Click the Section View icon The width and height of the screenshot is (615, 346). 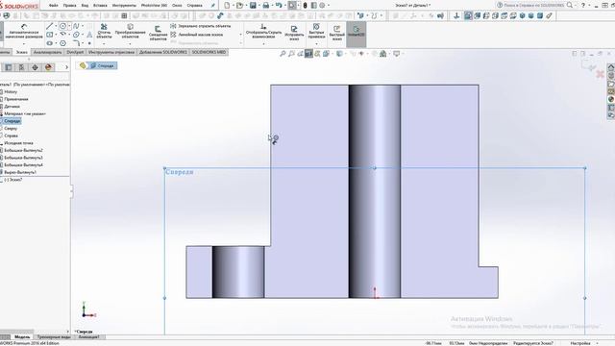(x=309, y=54)
